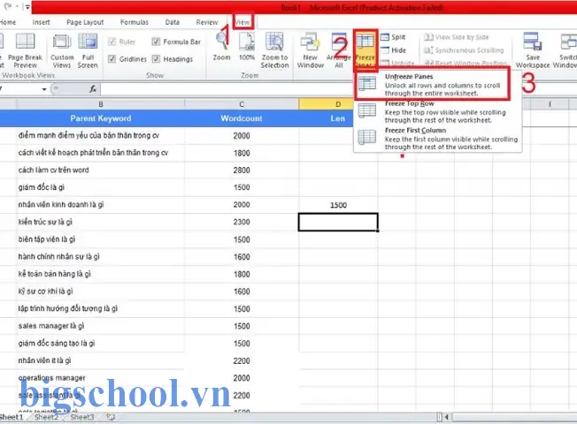Click Switch Windows button
Viewport: 577px width, 424px height.
click(x=565, y=50)
